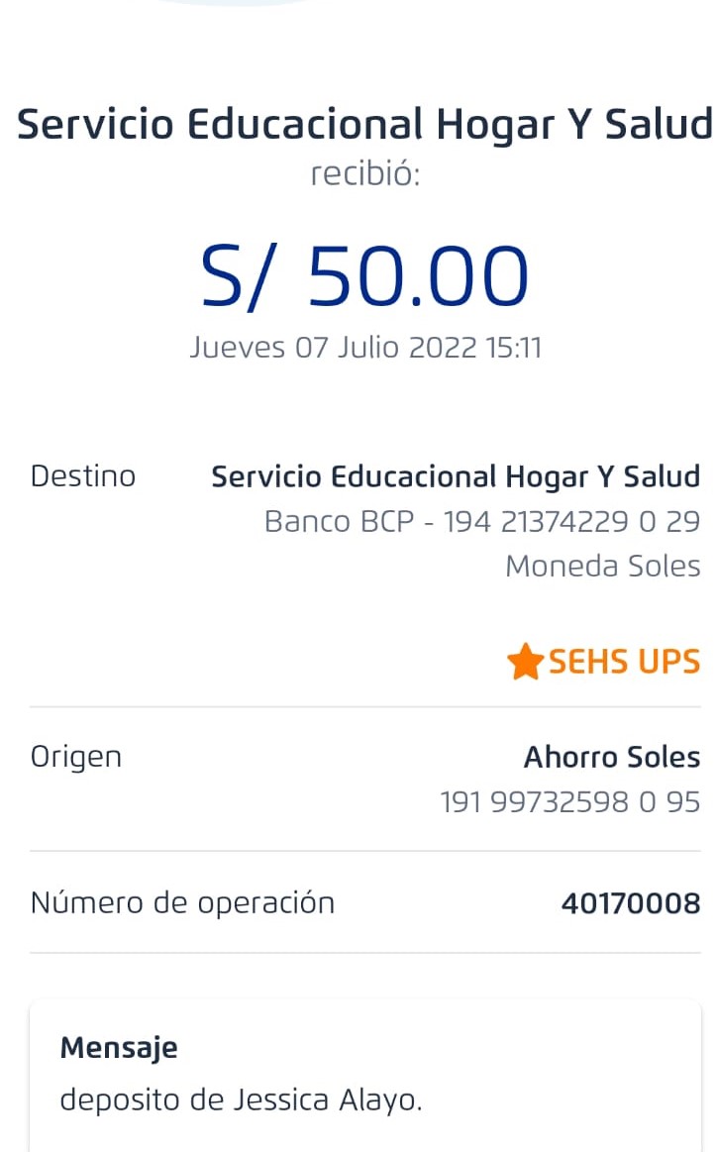Tap the SEHS UPS favorite label
Viewport: 717px width, 1152px height.
[x=624, y=662]
